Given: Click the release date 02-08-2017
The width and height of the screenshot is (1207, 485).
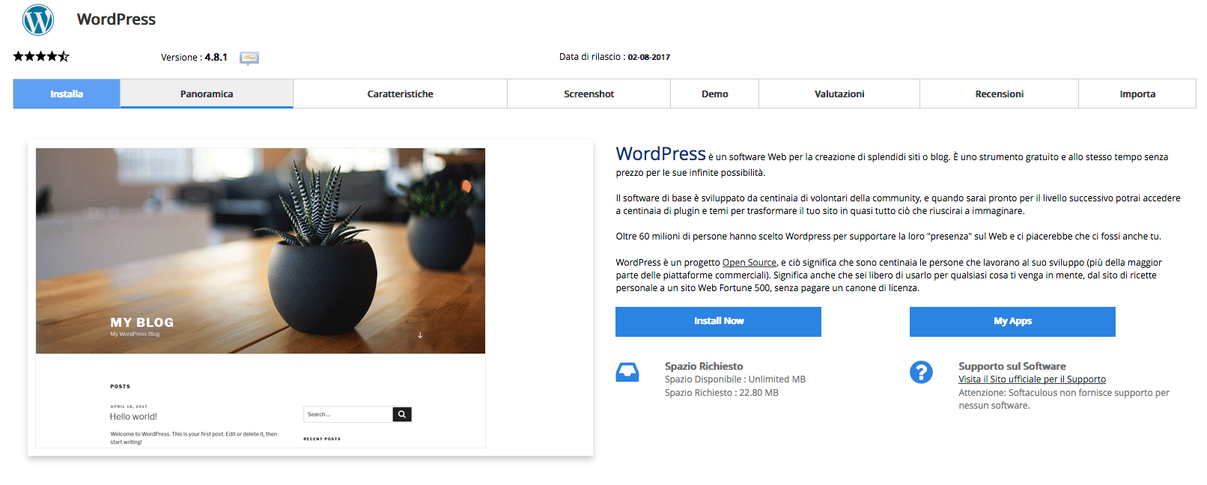Looking at the screenshot, I should coord(648,57).
